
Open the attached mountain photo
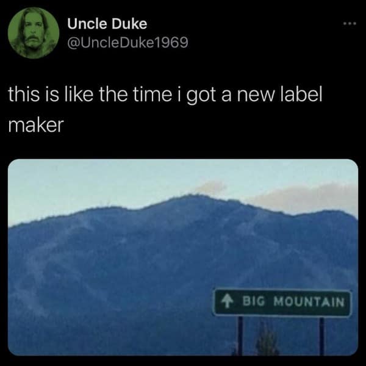(183, 257)
